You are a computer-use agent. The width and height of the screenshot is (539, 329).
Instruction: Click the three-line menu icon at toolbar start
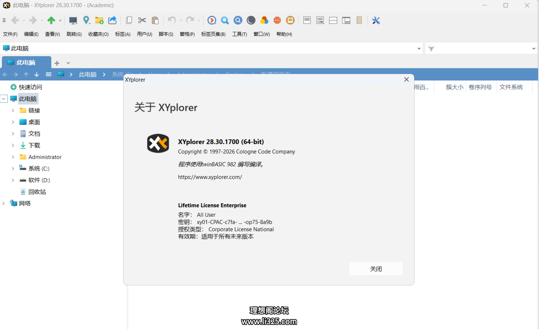(x=4, y=20)
